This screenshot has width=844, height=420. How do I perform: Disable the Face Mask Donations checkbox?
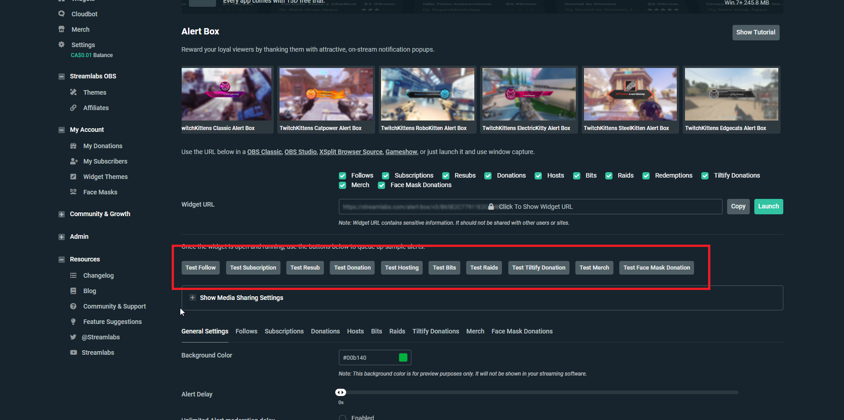(x=381, y=185)
